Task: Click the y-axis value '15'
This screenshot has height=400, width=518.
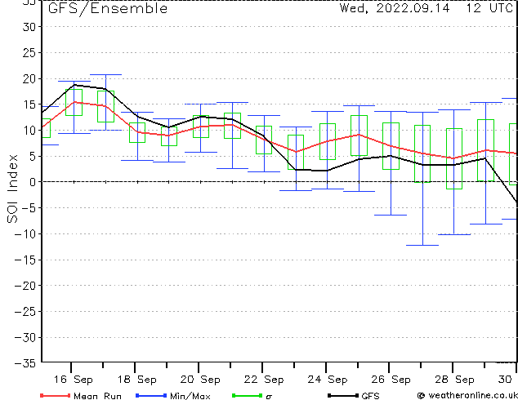Action: 29,104
